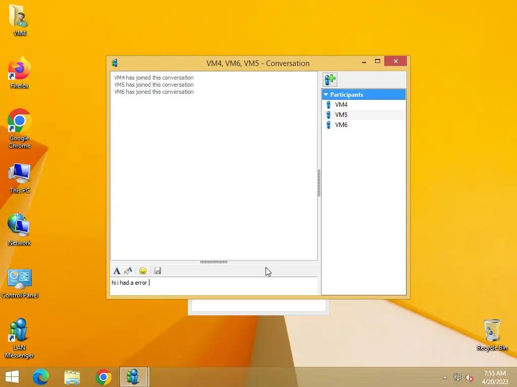
Task: Open the font selection tool
Action: 117,271
